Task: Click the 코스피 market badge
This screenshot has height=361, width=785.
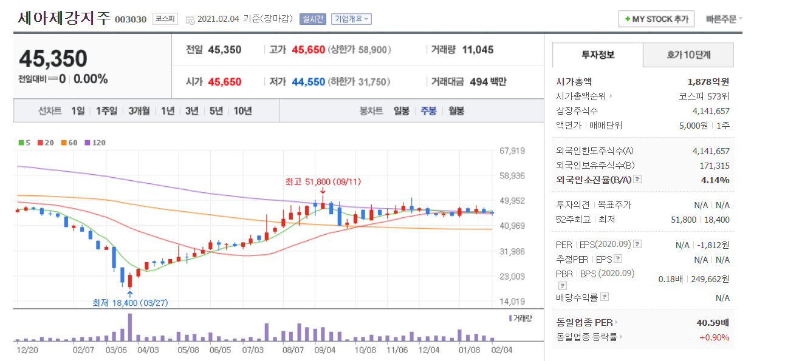Action: pos(165,19)
